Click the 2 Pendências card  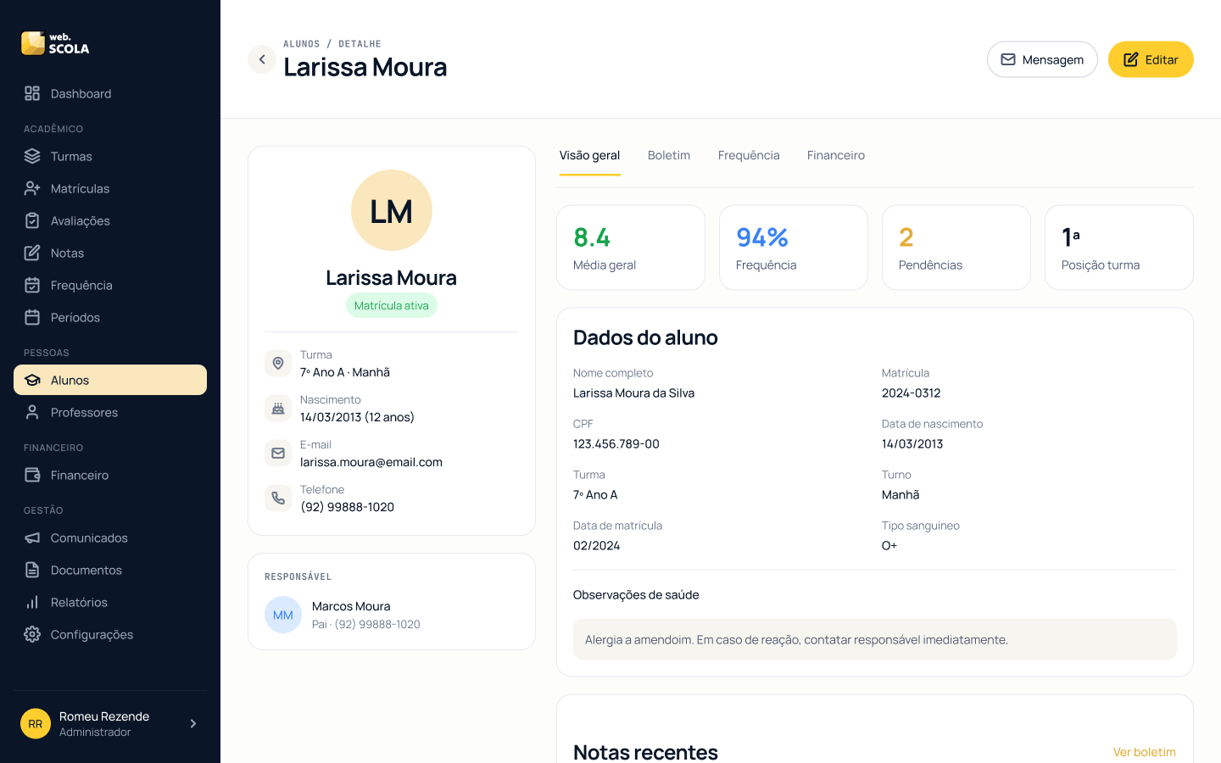tap(956, 248)
